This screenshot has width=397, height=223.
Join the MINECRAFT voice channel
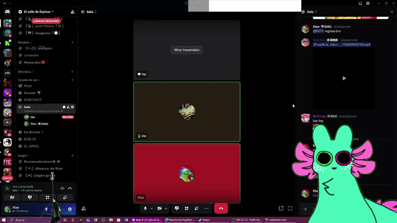46,100
